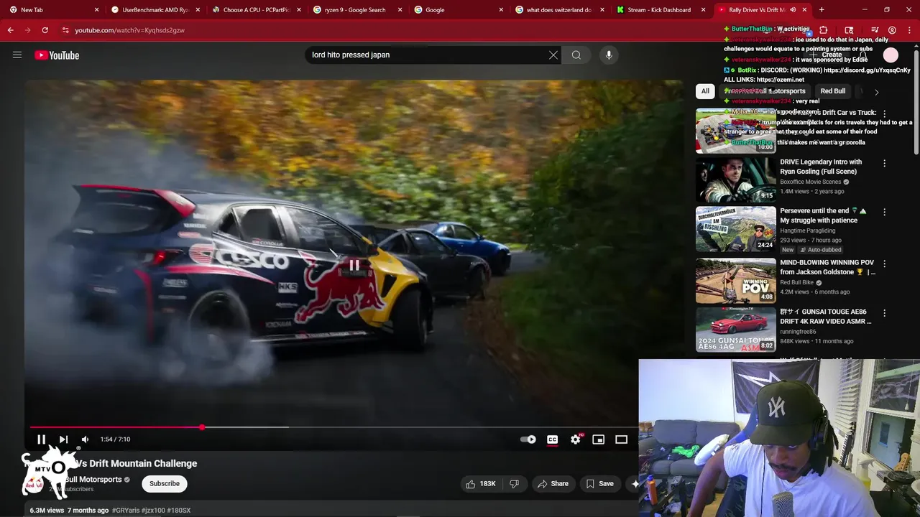920x517 pixels.
Task: Show more filter chips with right chevron
Action: pos(876,92)
